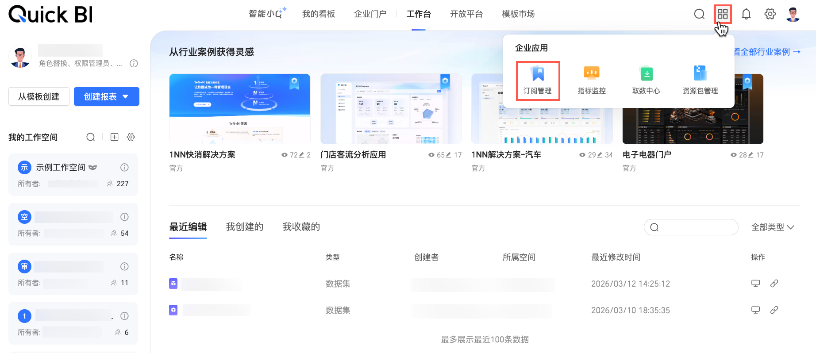Screen dimensions: 816x353
Task: Open 电子电器门户 title
Action: click(x=647, y=154)
